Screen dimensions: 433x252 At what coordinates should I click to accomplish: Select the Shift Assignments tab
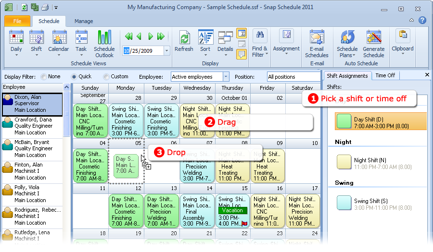(347, 76)
